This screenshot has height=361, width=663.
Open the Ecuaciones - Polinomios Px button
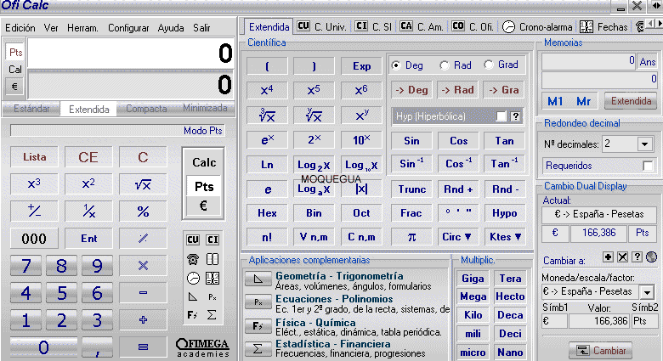click(258, 302)
